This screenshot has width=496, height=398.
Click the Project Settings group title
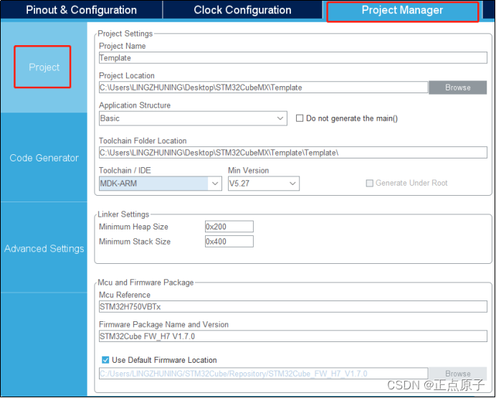[x=125, y=34]
